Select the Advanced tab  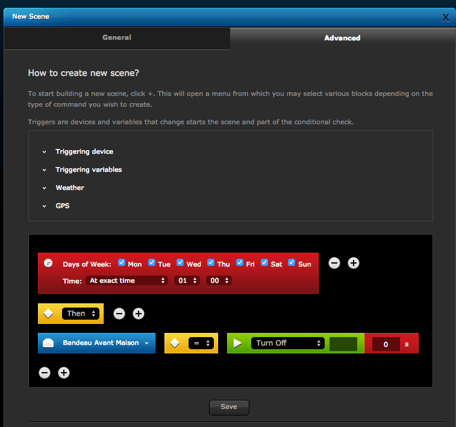pyautogui.click(x=342, y=38)
